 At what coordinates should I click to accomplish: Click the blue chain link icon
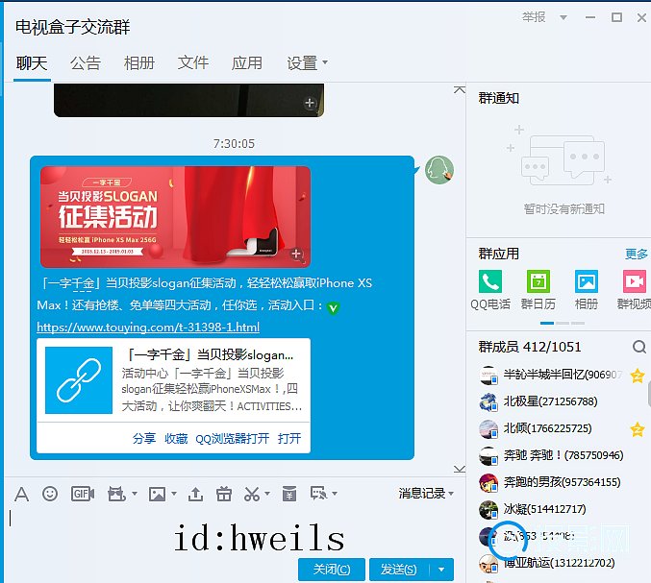coord(79,380)
